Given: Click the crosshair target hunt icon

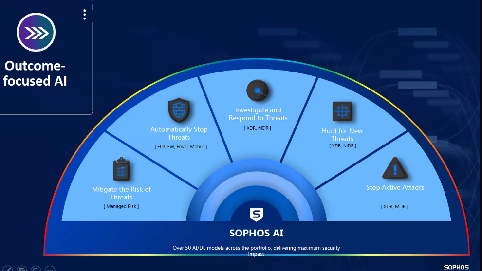Looking at the screenshot, I should [342, 111].
